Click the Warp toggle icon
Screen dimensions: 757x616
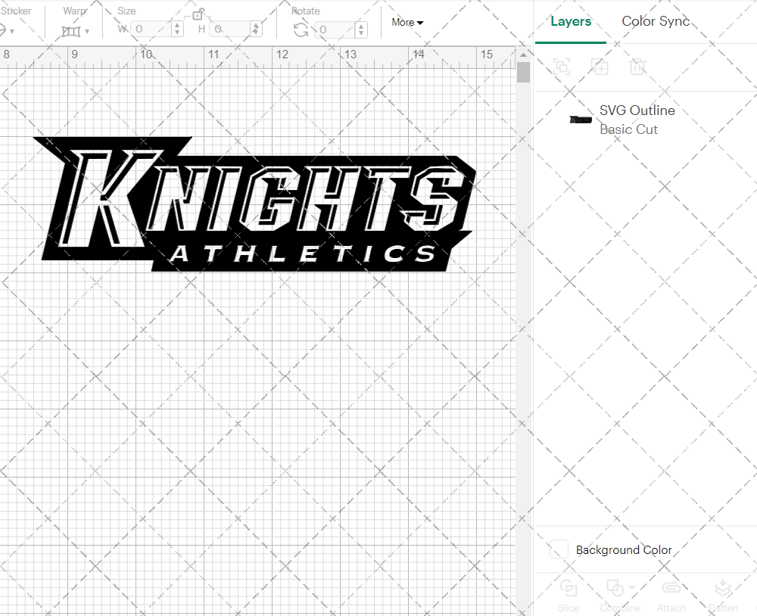pyautogui.click(x=73, y=30)
